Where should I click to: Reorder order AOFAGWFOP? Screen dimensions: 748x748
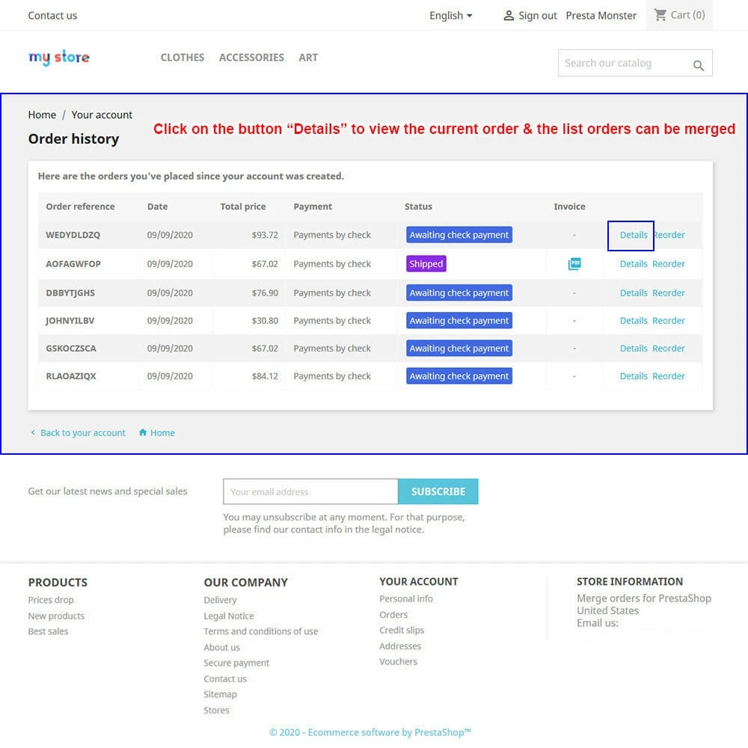click(x=669, y=264)
